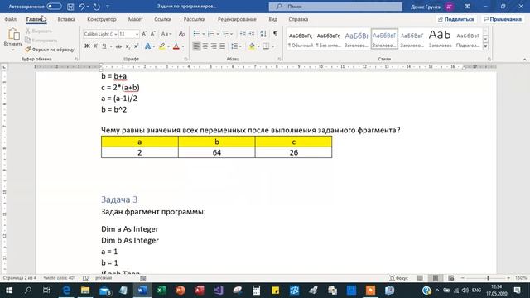Screen dimensions: 530x298
Task: Open the Рецензирование tab
Action: (237, 19)
